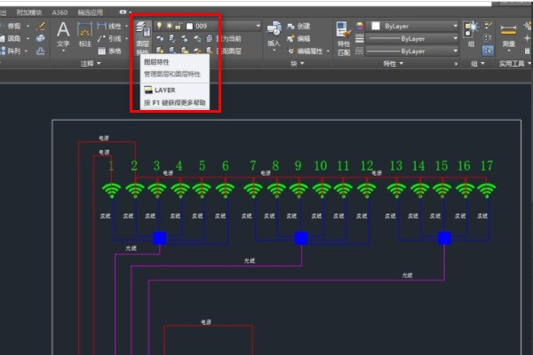Viewport: 533px width, 355px height.
Task: Click the Insert block (插入) icon
Action: click(274, 34)
